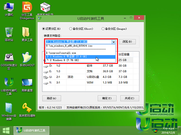Click taskbar U启动PE装机工具 button
This screenshot has height=135, width=181.
pos(31,130)
